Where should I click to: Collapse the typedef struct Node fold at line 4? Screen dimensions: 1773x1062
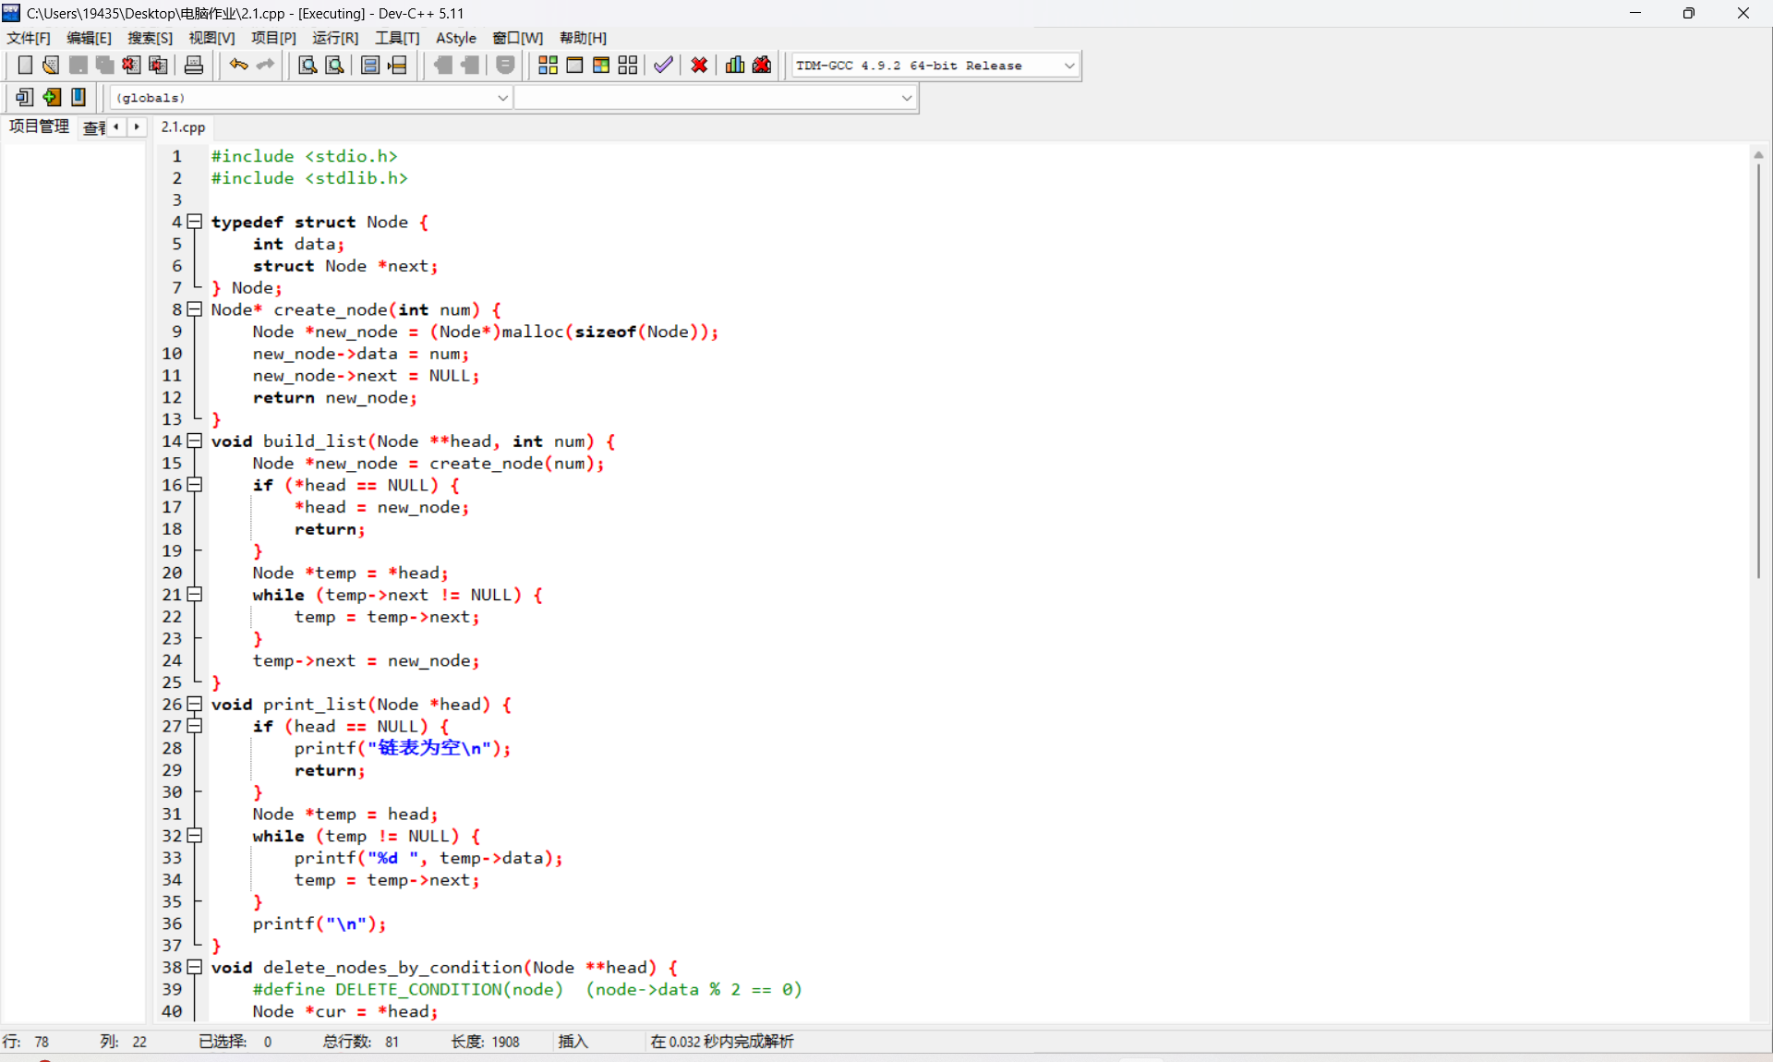click(195, 222)
